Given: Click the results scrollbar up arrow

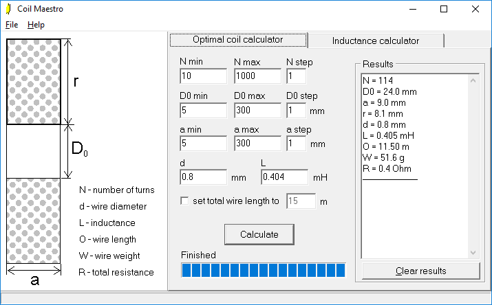Looking at the screenshot, I should (473, 80).
